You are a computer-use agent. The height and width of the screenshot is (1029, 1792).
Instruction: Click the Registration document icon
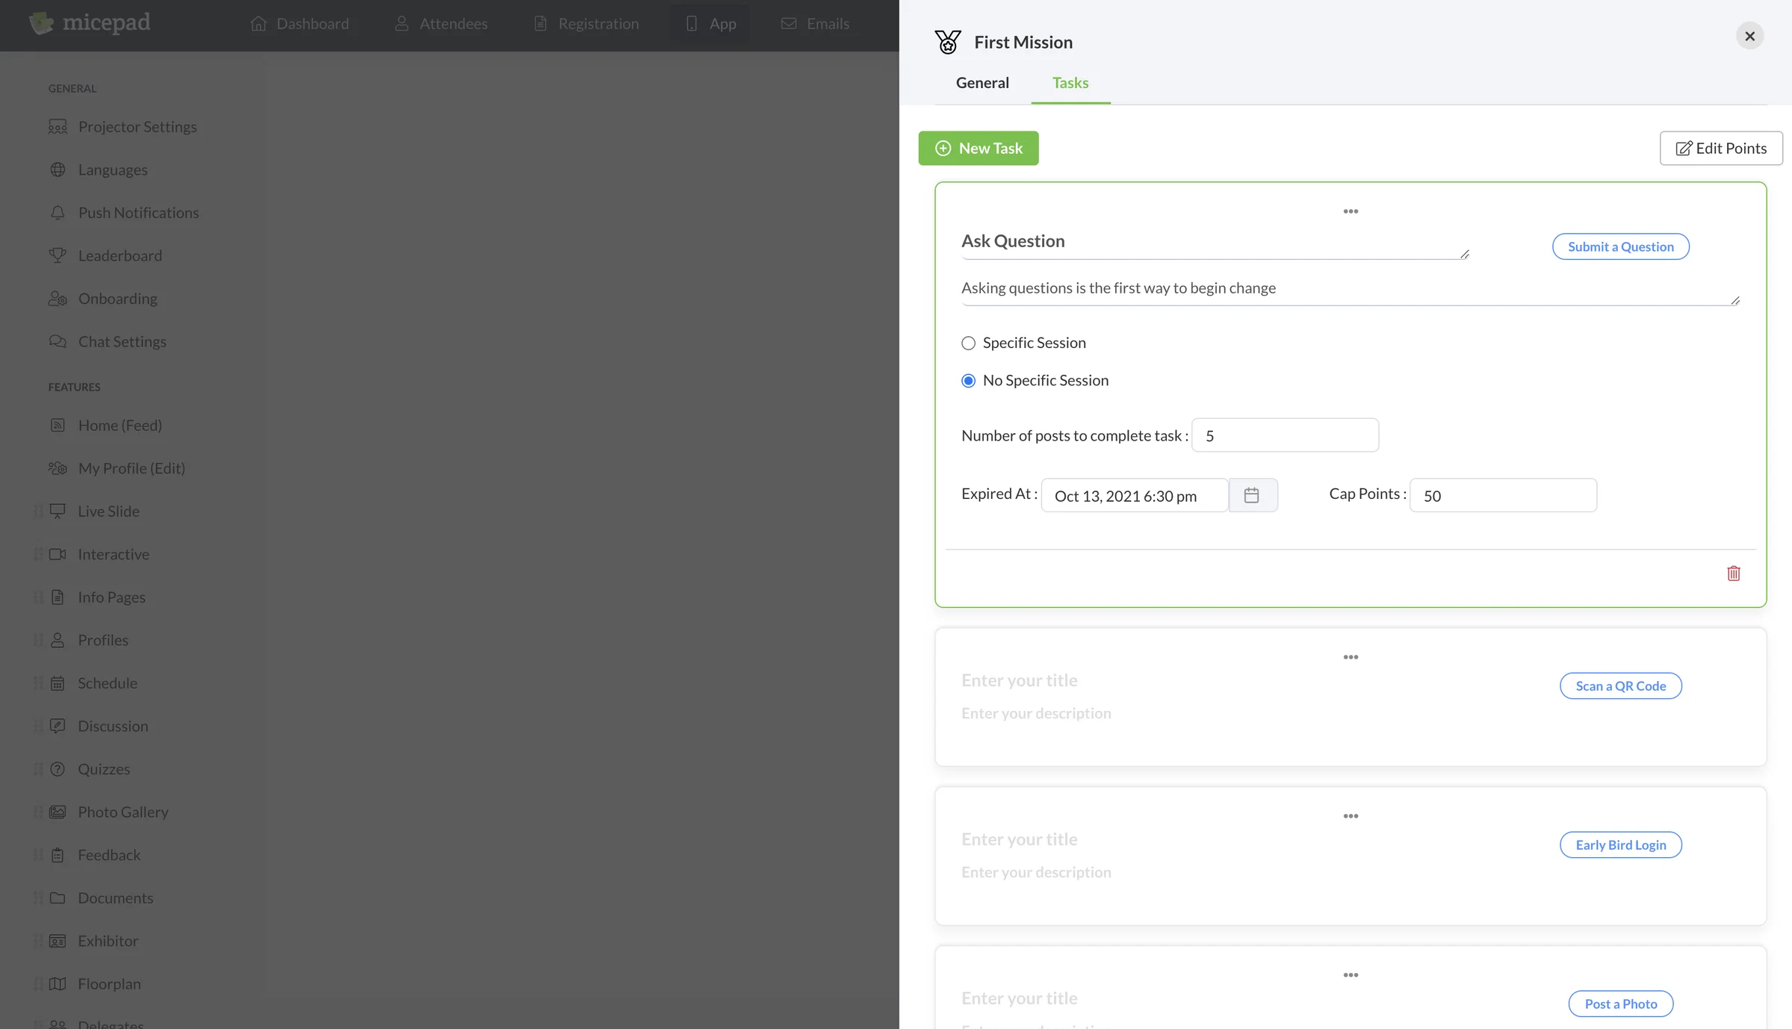(541, 24)
